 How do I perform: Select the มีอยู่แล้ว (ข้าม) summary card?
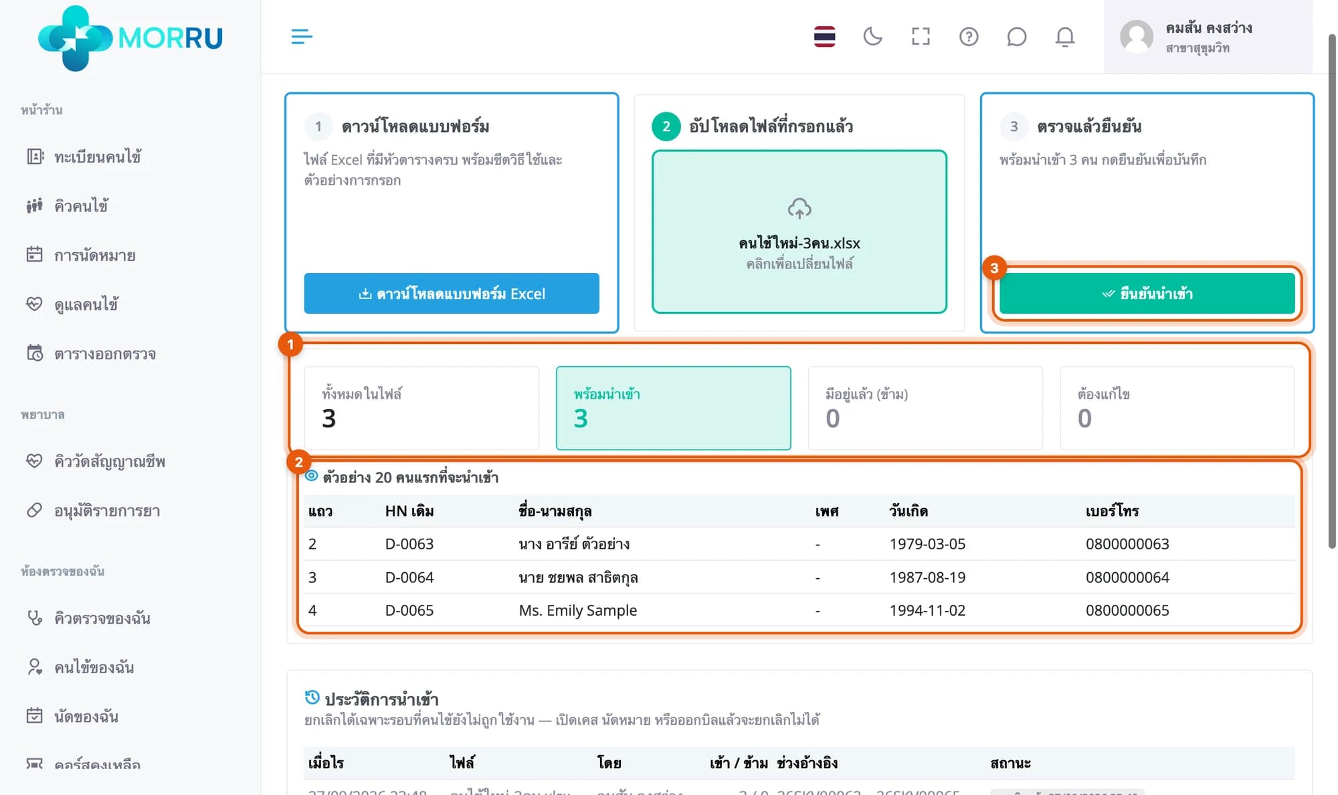click(x=925, y=408)
